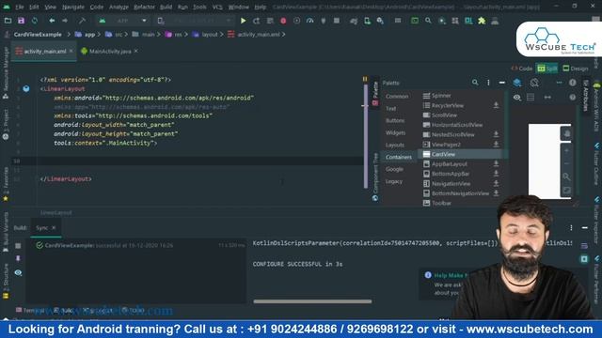Open the Attributes side panel tab
Screen dimensions: 602x338
[x=586, y=96]
